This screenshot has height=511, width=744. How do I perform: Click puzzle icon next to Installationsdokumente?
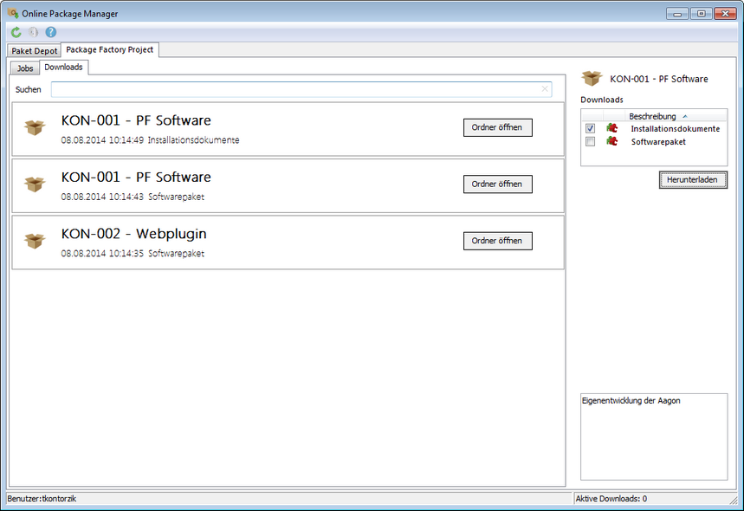(612, 128)
